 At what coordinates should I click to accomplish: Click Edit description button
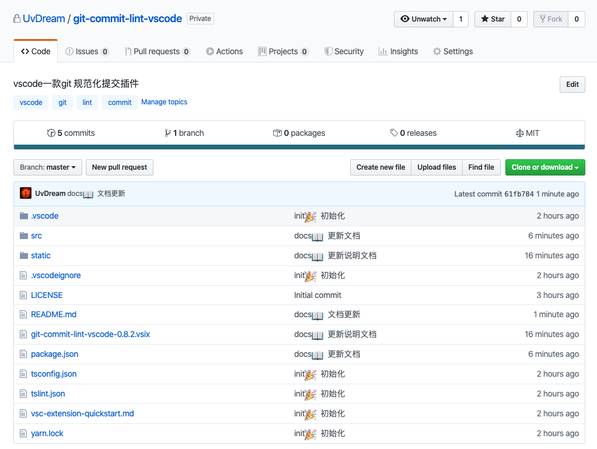point(572,85)
